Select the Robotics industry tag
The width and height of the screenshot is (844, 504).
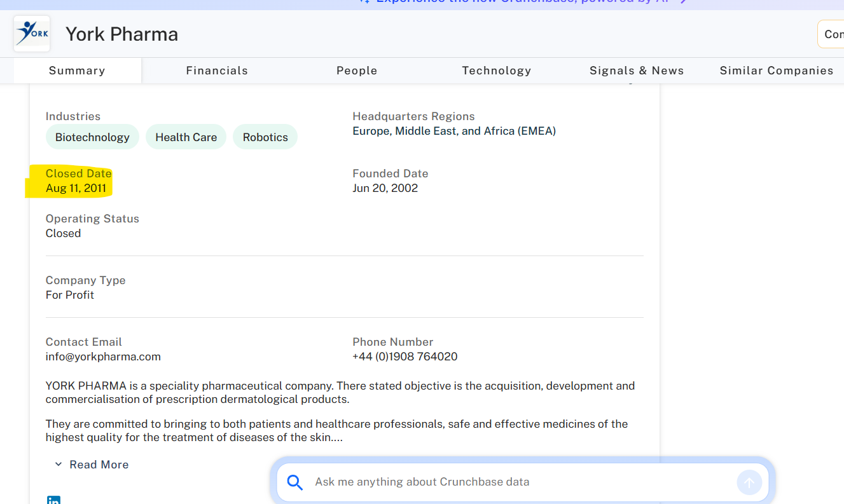pos(265,137)
